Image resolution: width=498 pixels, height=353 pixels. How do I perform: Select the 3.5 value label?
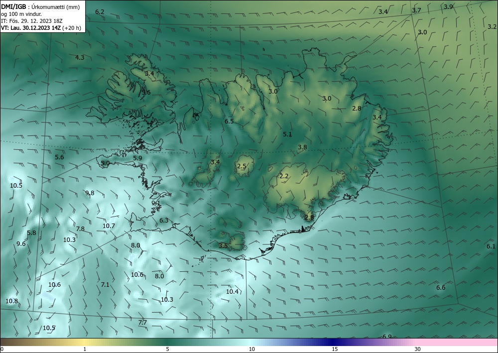[x=223, y=245]
